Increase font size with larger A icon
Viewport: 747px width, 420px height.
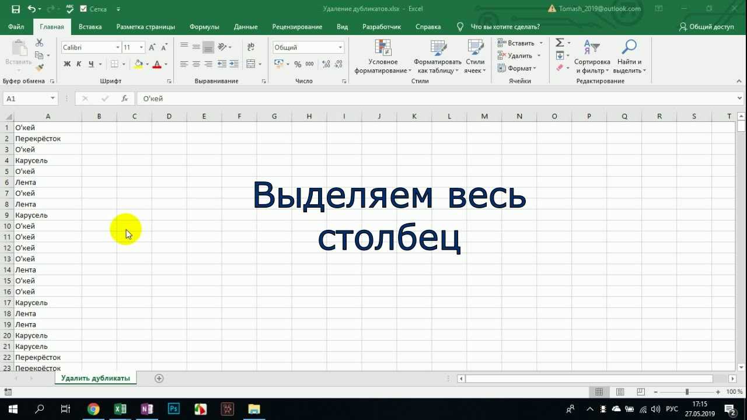pos(152,47)
